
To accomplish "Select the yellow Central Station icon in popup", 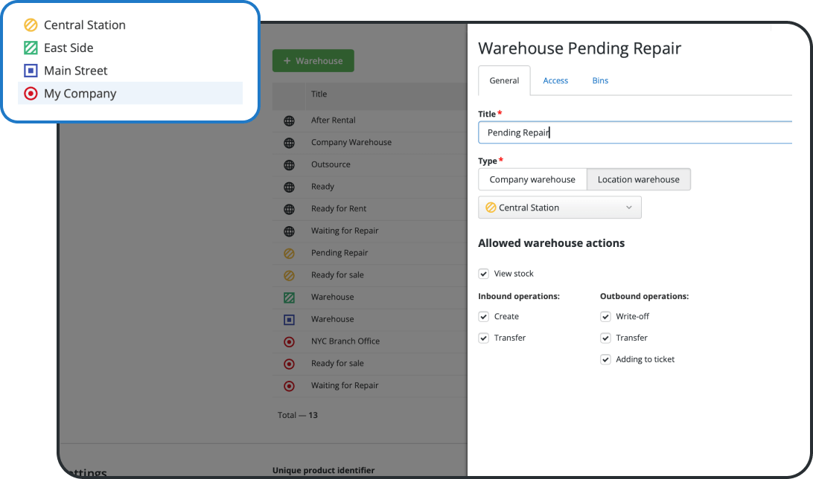I will (30, 25).
